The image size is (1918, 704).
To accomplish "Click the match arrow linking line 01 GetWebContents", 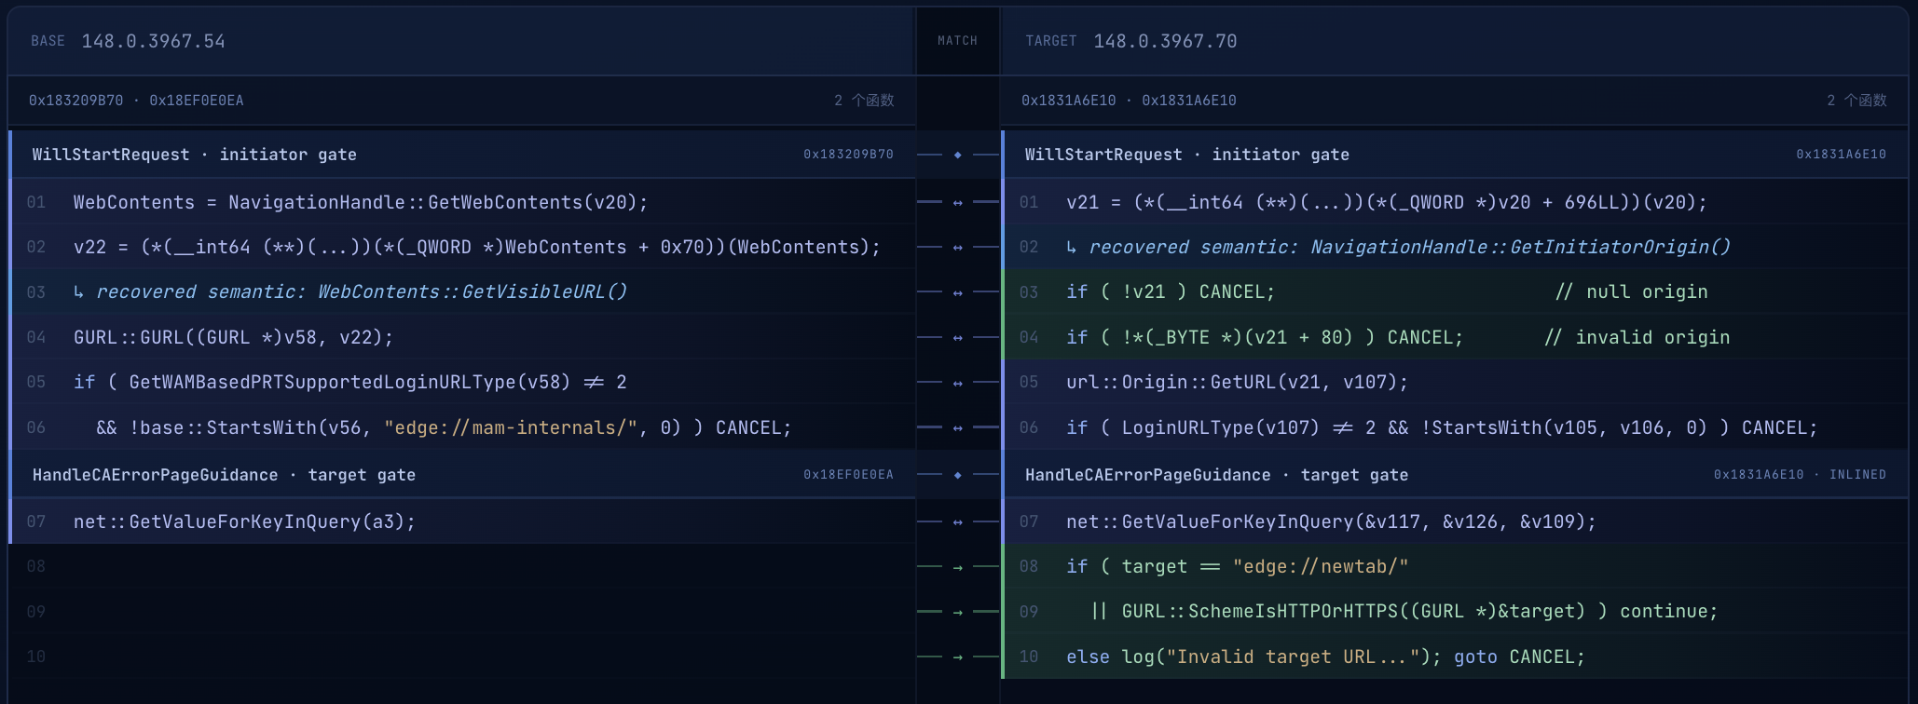I will pos(957,202).
